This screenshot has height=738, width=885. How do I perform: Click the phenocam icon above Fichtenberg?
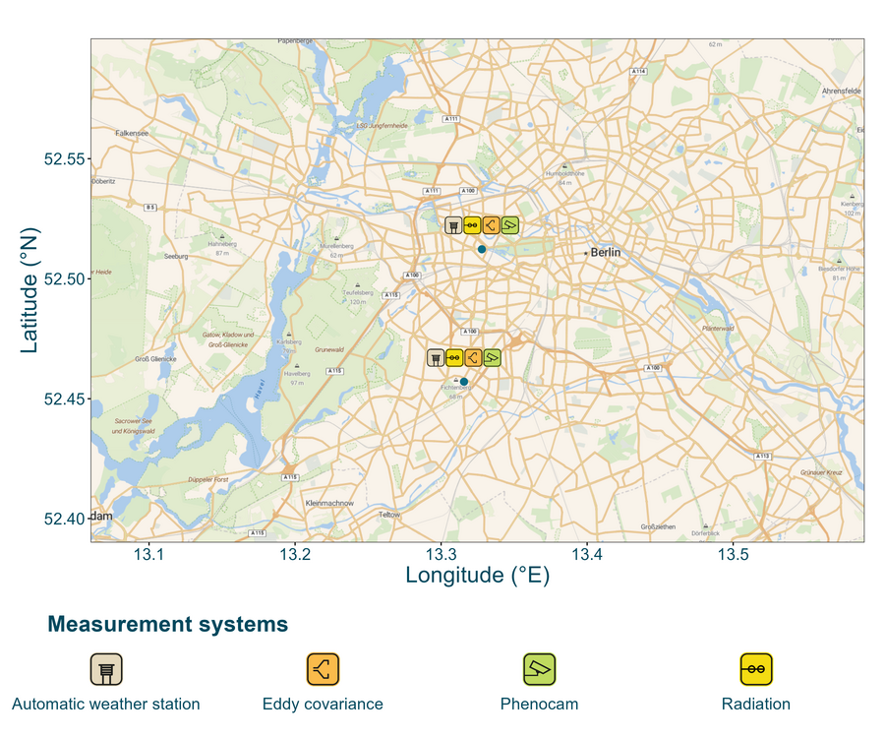coord(493,357)
